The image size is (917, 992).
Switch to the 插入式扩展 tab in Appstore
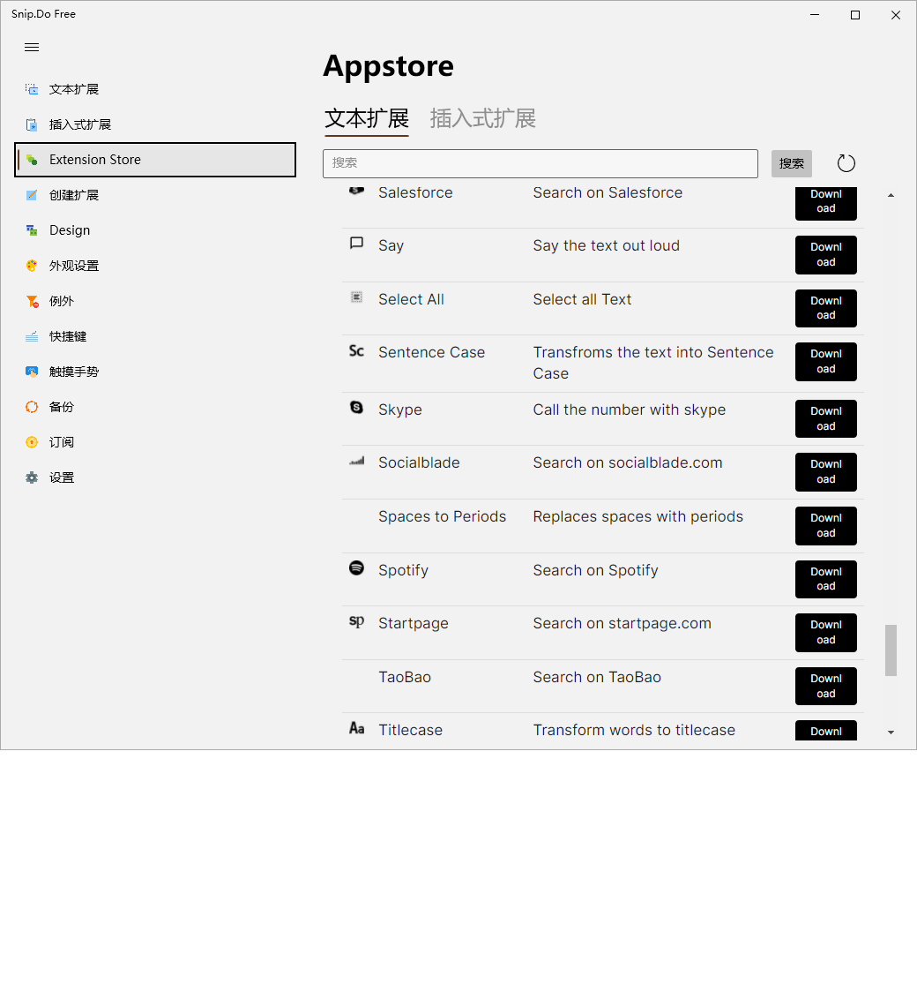tap(483, 118)
